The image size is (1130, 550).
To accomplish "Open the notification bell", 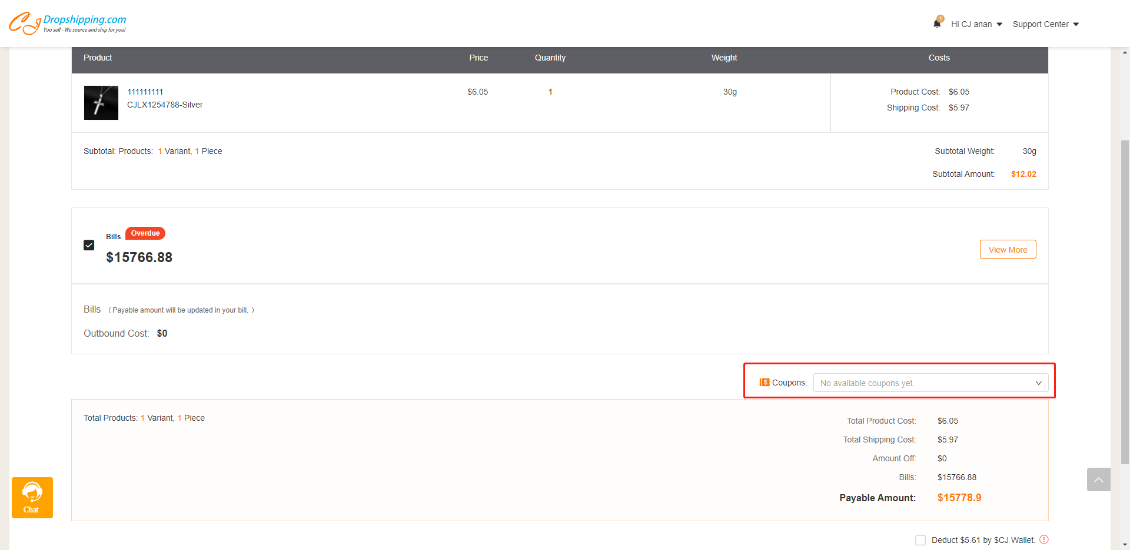I will pos(937,24).
